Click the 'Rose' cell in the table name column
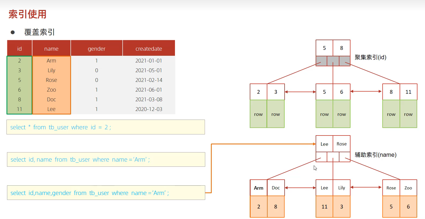425x219 pixels. click(x=51, y=80)
